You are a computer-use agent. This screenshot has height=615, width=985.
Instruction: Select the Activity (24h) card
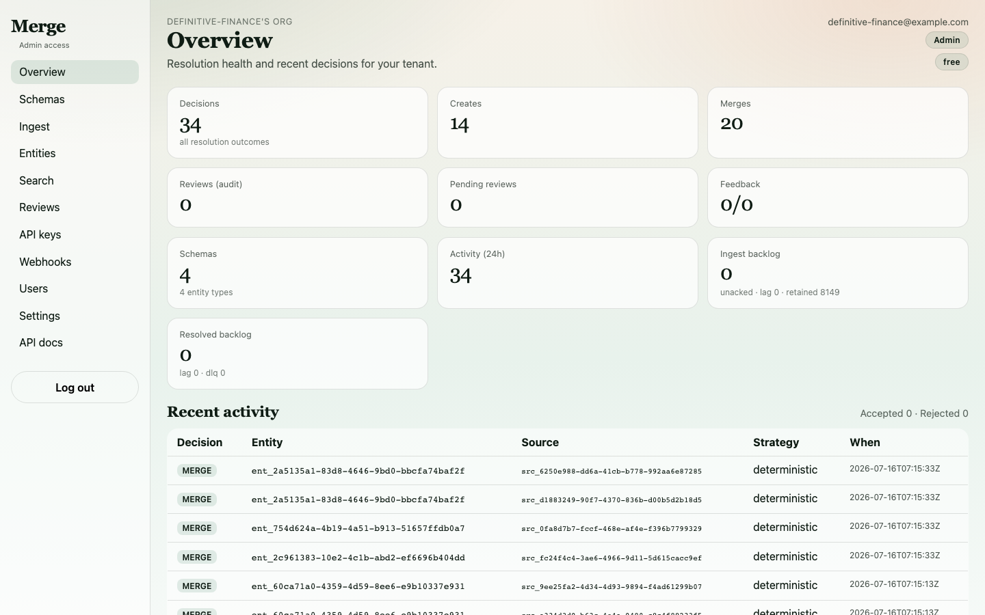568,273
